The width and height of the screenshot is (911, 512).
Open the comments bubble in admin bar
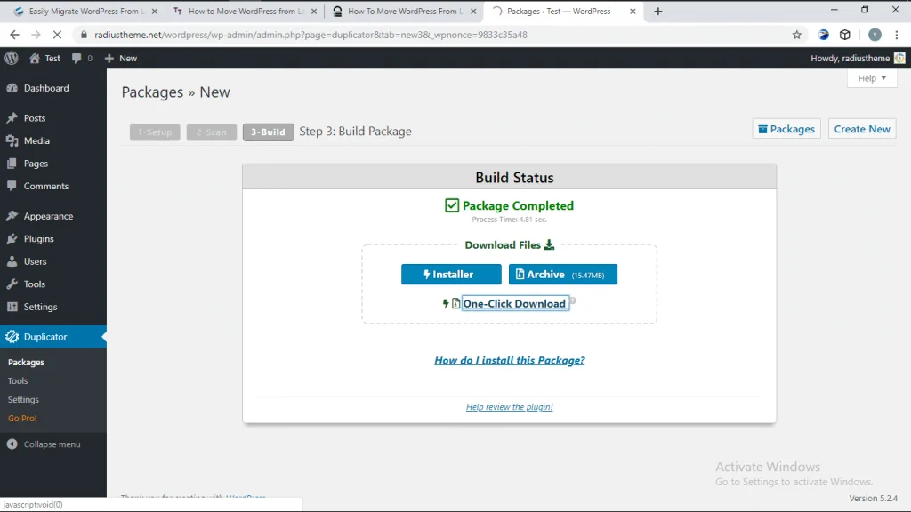coord(82,58)
